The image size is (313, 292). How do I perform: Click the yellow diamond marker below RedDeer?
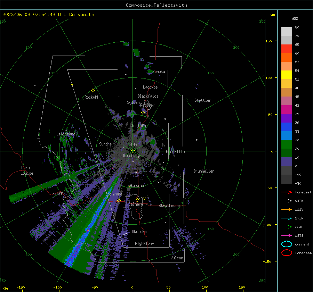click(x=143, y=112)
